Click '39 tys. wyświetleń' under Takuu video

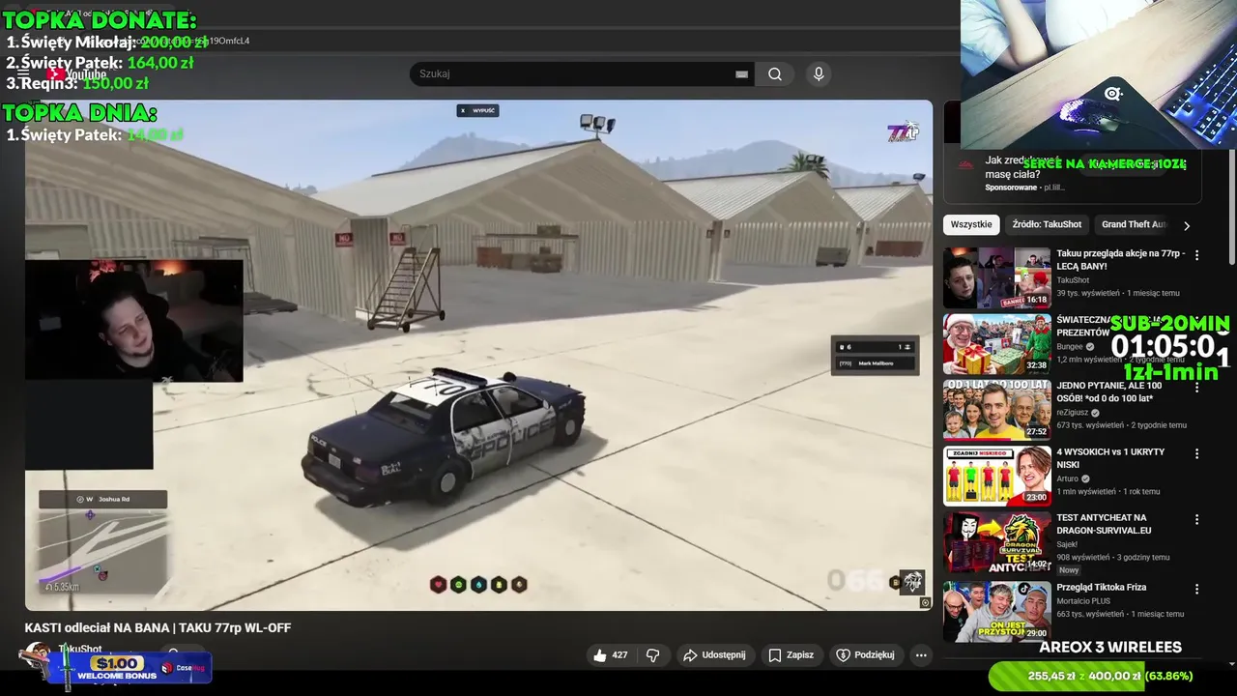pos(1088,293)
